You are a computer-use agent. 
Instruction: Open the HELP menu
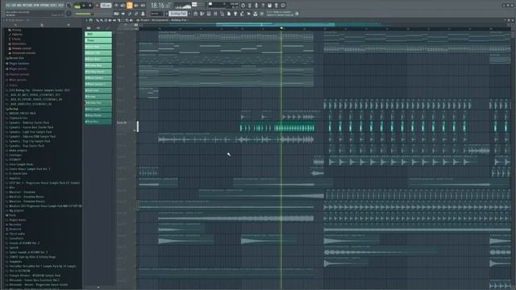[61, 6]
